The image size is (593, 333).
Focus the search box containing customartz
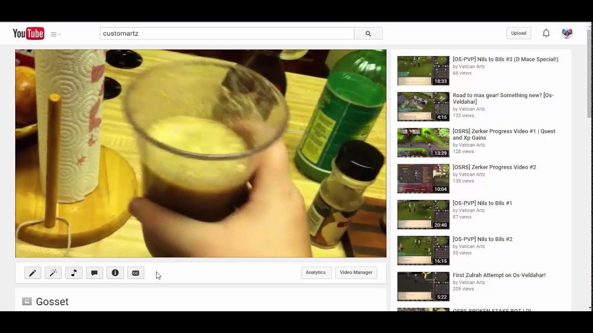[x=227, y=33]
